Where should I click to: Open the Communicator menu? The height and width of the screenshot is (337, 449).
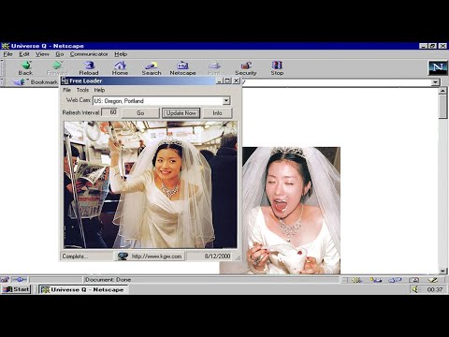[89, 54]
